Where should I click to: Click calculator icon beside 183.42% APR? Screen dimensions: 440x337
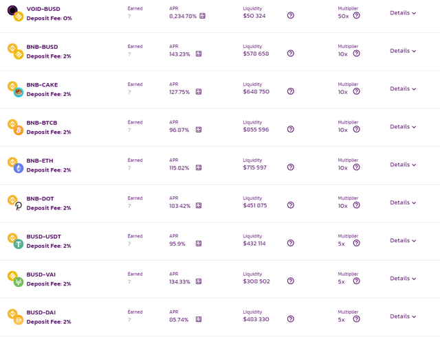coord(199,205)
